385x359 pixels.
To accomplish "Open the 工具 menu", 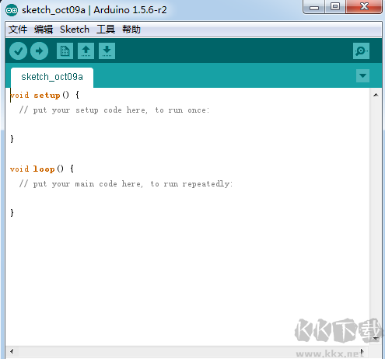I will click(106, 30).
